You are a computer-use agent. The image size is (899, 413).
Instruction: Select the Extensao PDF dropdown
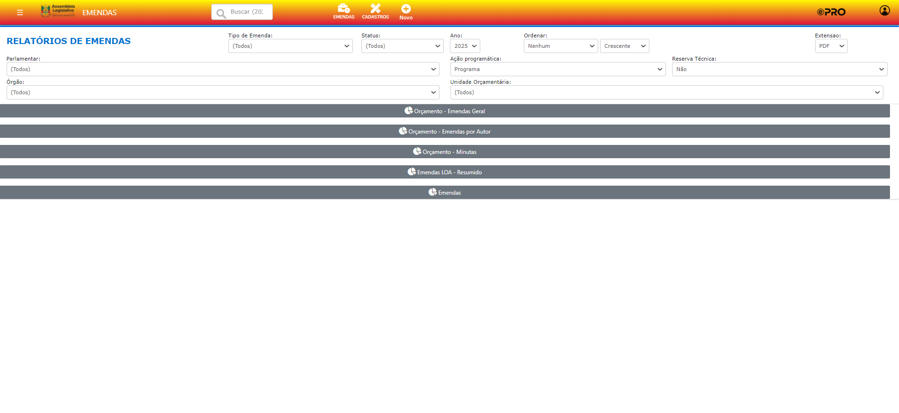831,46
